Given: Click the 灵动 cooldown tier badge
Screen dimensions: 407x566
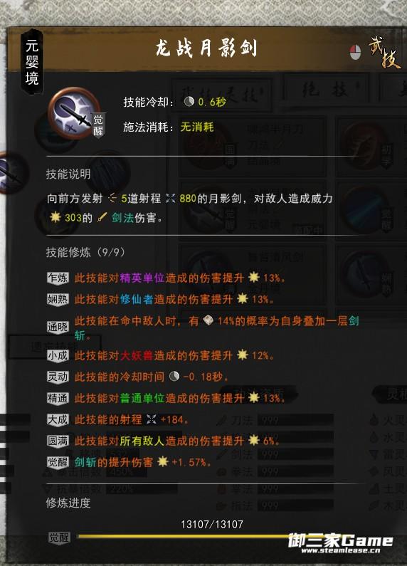Looking at the screenshot, I should tap(58, 377).
